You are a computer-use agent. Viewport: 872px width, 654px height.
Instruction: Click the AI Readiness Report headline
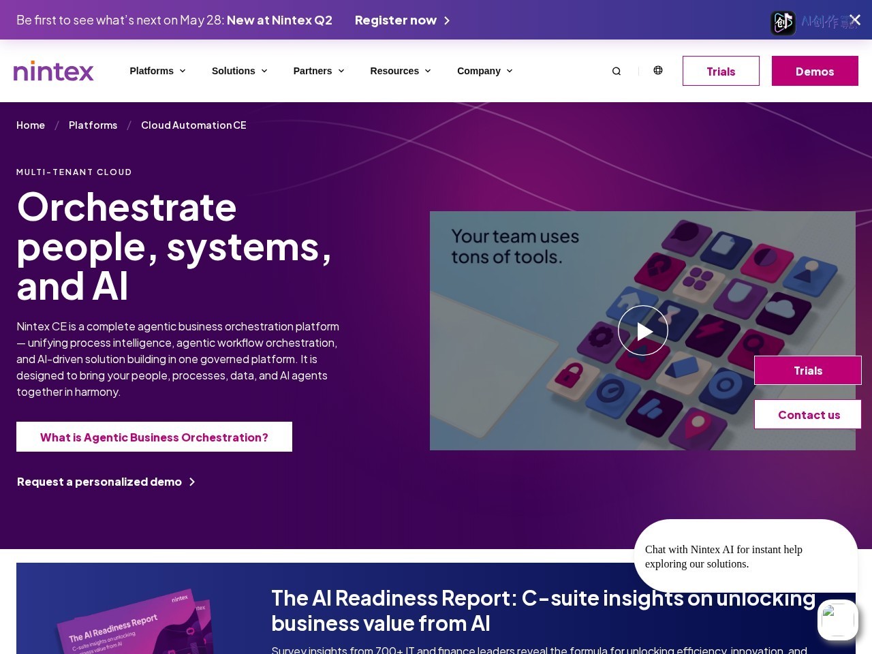[544, 610]
